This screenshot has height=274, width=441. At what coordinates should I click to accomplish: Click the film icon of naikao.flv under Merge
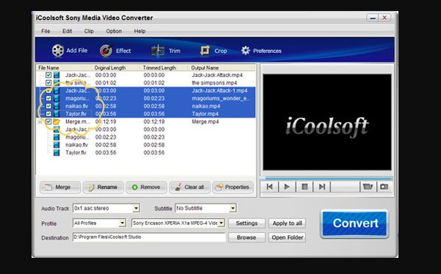tap(57, 145)
